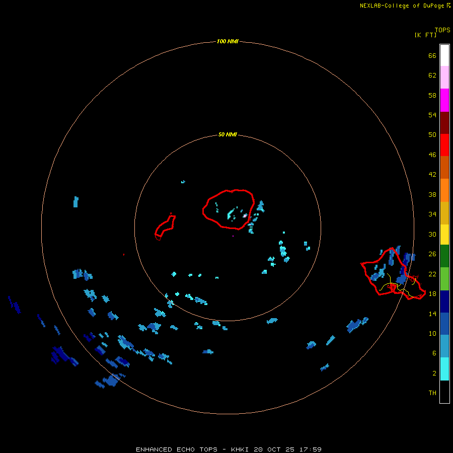Select the '46' legend label
Screen dimensions: 453x453
click(x=432, y=155)
